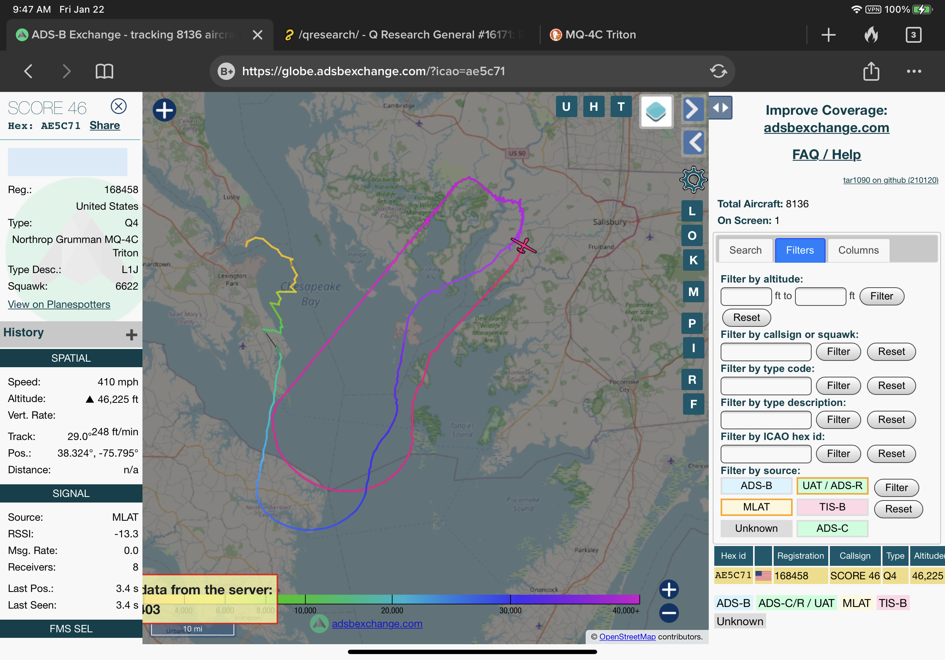Image resolution: width=945 pixels, height=660 pixels.
Task: Select the Unknown source swatch
Action: pos(757,529)
